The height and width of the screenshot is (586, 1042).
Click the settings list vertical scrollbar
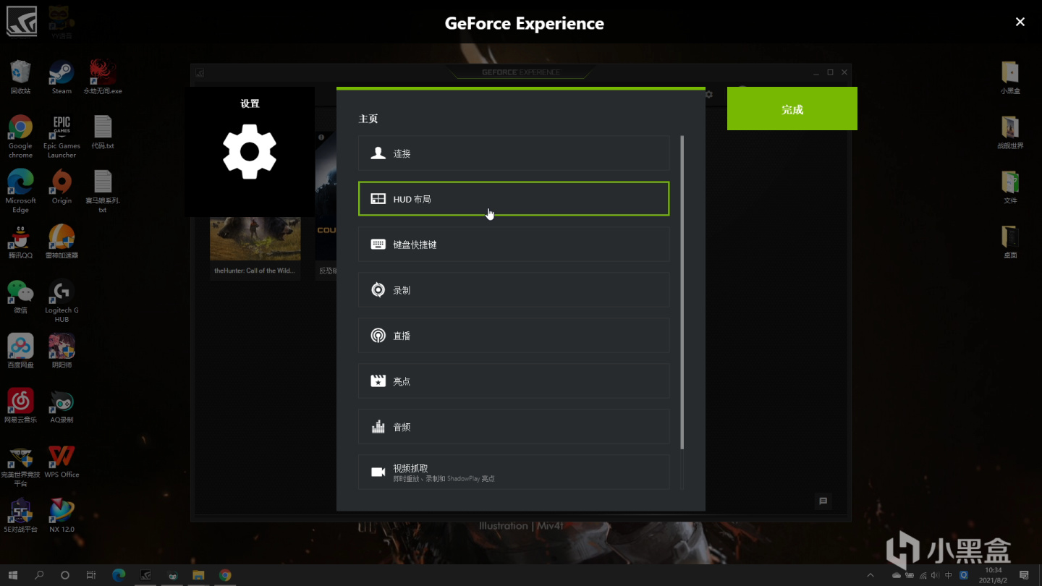tap(682, 292)
